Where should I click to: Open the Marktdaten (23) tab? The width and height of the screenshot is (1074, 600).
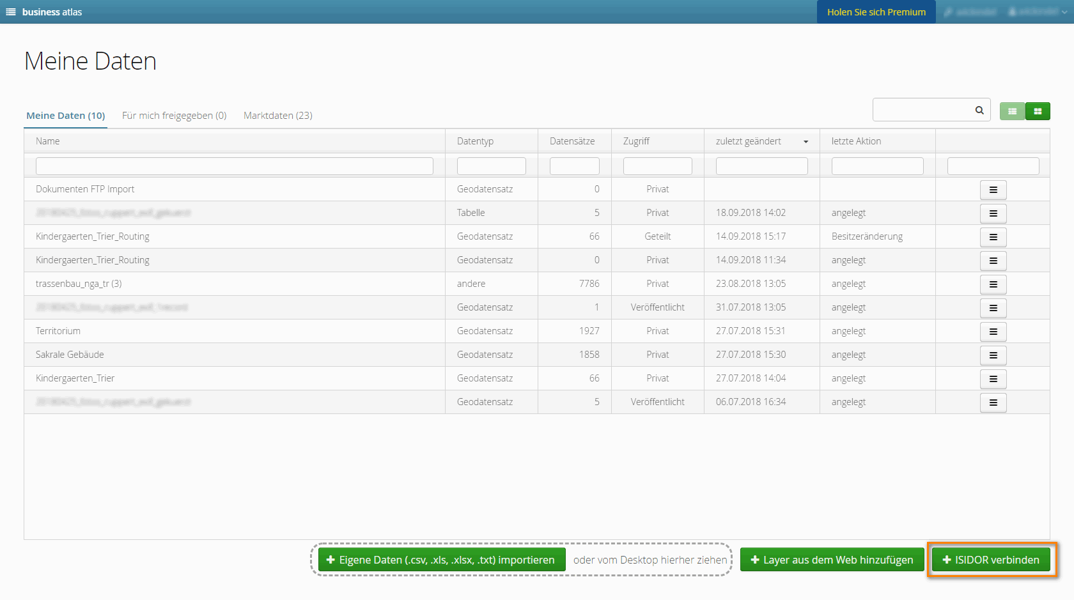[x=278, y=116]
